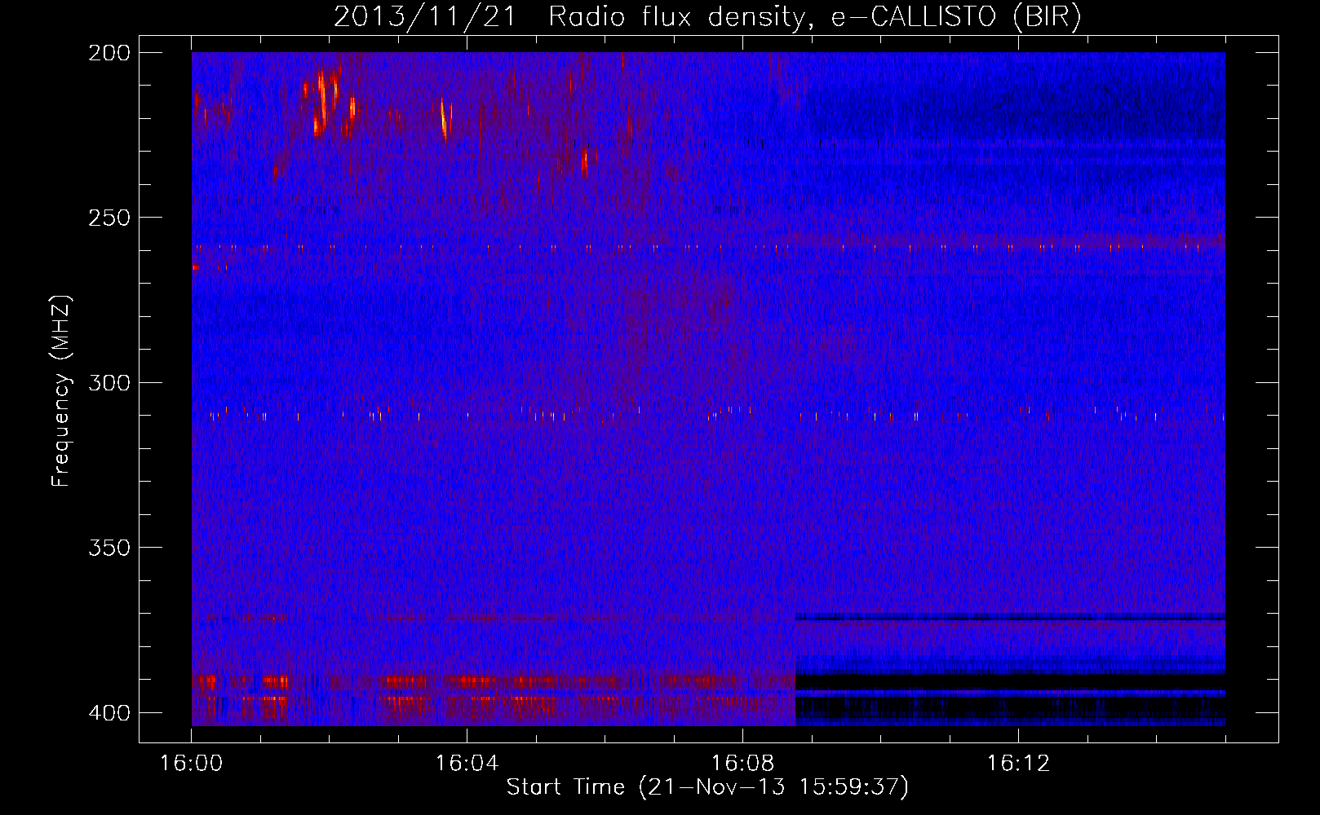Click the plot title 'Radio flux density, e-CALLISTO (BIR)'
Image resolution: width=1320 pixels, height=815 pixels.
click(x=814, y=18)
